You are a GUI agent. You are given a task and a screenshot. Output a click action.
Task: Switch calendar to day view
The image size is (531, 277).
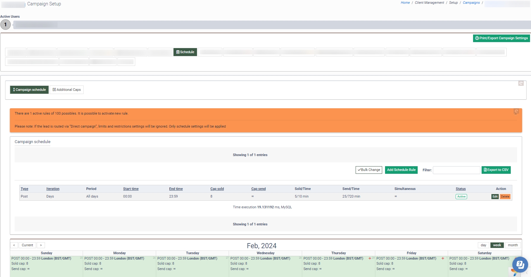tap(483, 245)
